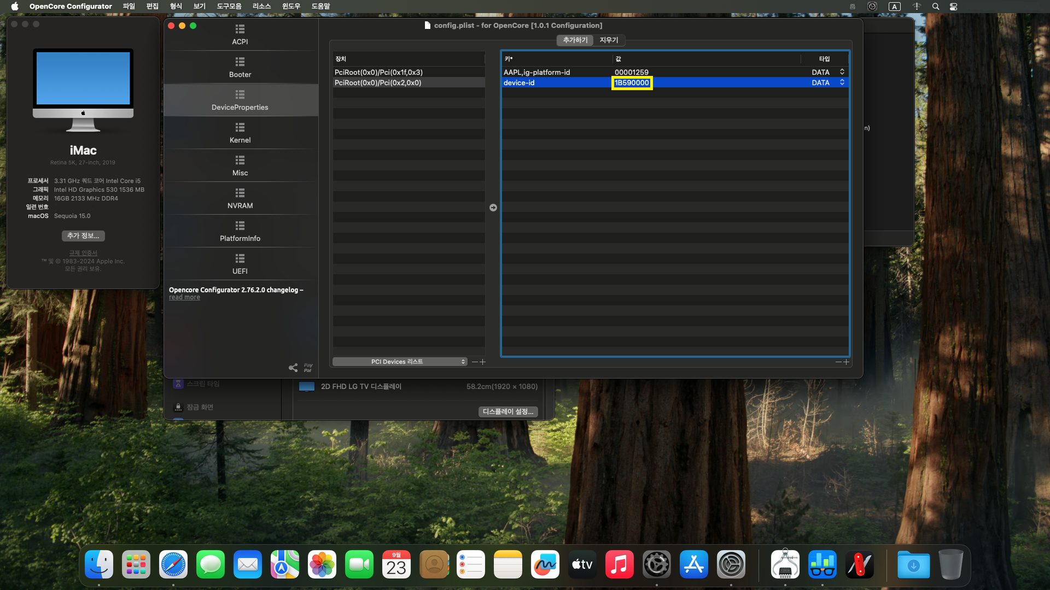The image size is (1050, 590).
Task: Select PciRoot(0x0)/Pci(0x1f,0x3) device row
Action: [x=409, y=72]
